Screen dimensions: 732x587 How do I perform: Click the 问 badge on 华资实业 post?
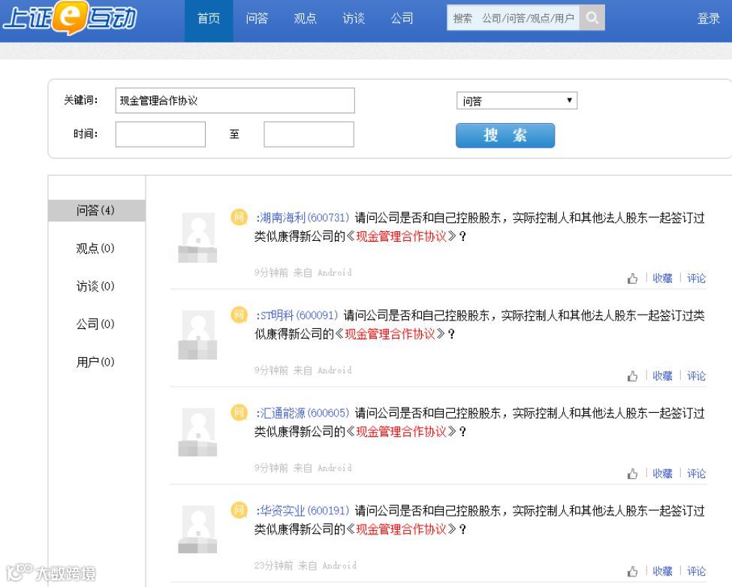[239, 510]
